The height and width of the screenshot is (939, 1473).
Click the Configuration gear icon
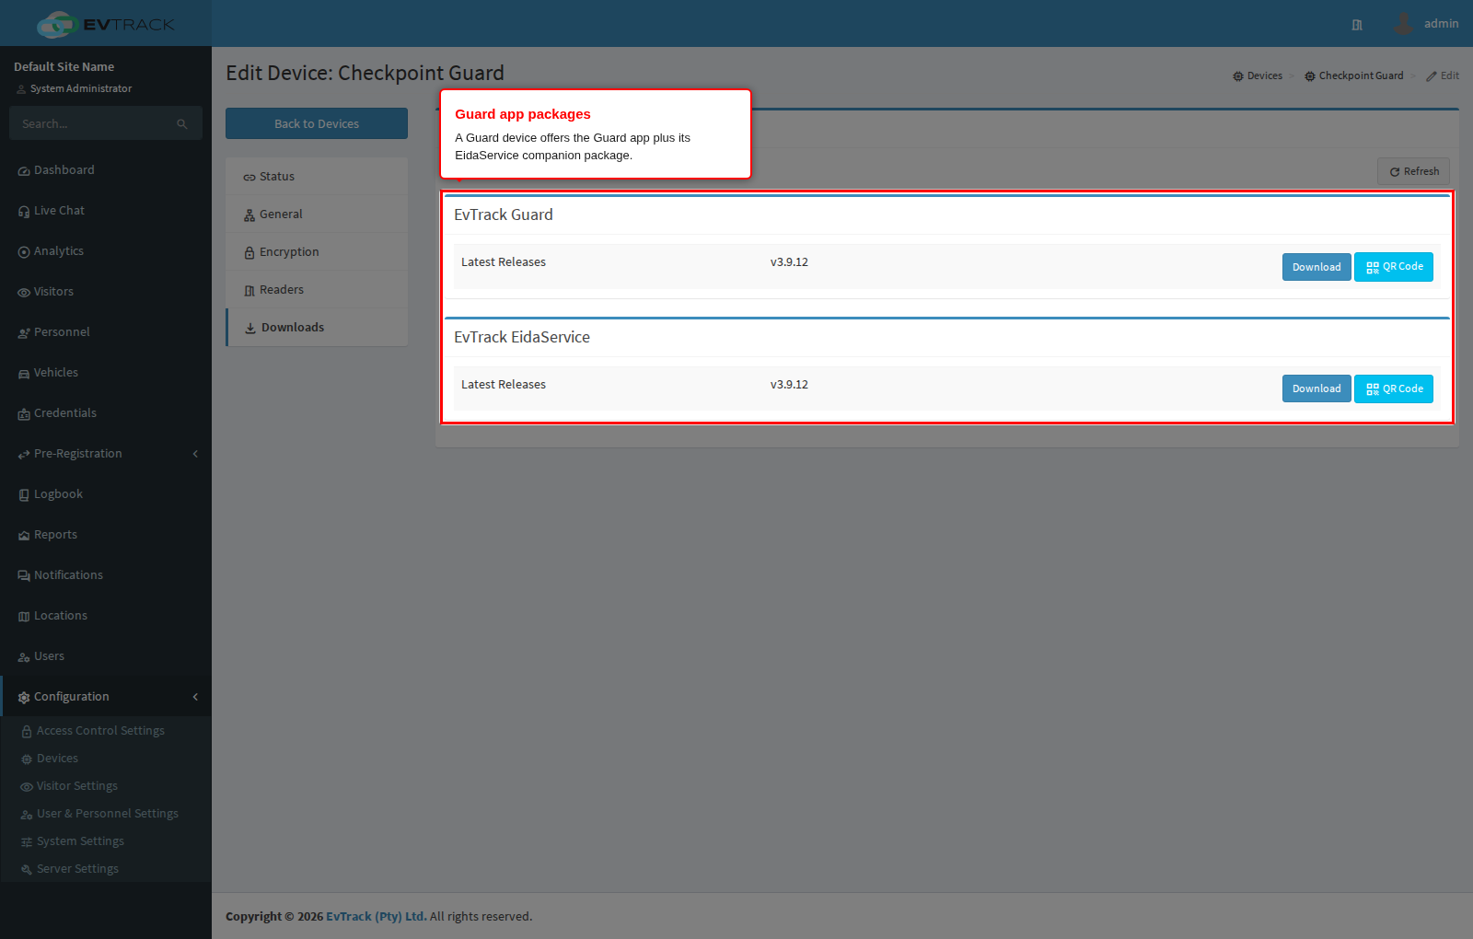(24, 698)
